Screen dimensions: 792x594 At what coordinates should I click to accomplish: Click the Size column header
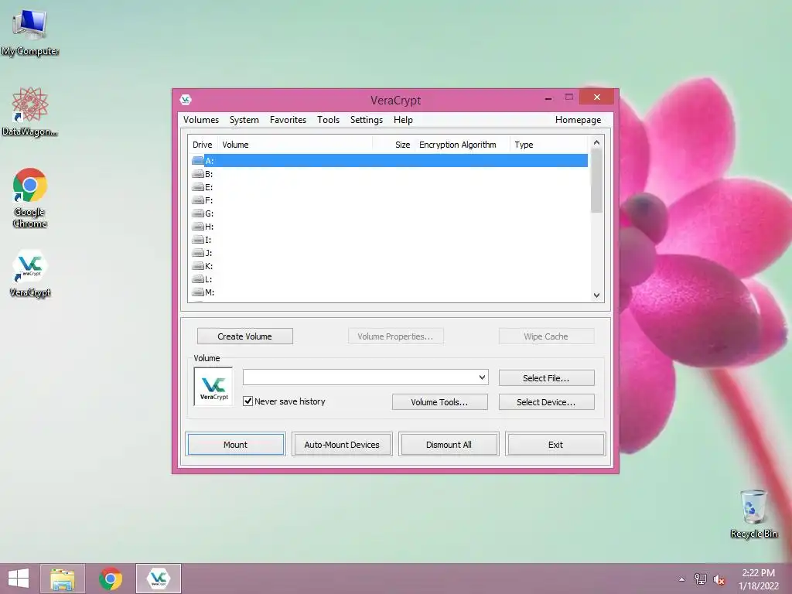click(x=394, y=145)
